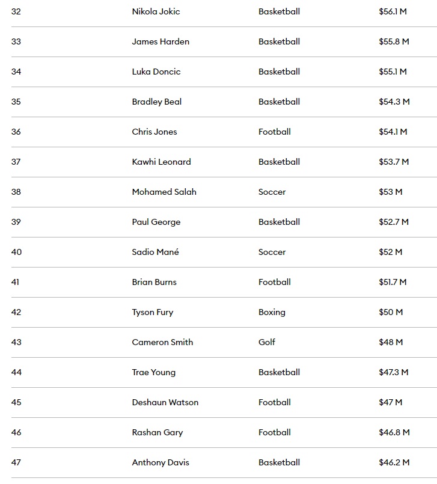Click athlete name Nikola Jokic
The image size is (437, 484).
coord(156,11)
